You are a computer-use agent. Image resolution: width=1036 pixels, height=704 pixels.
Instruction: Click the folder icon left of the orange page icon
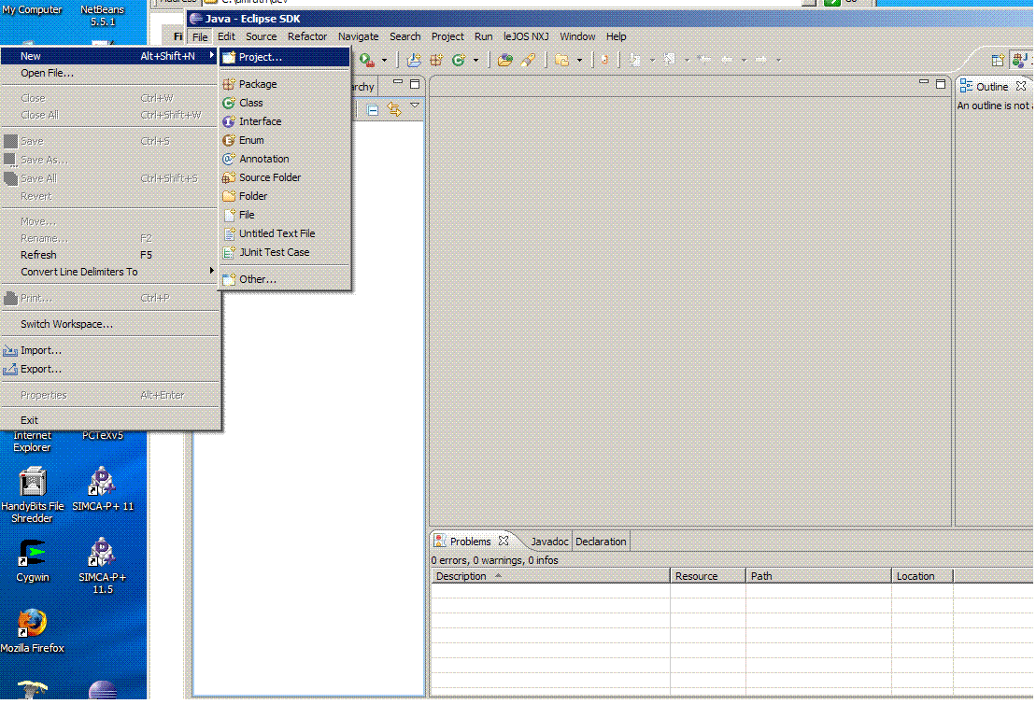(x=562, y=60)
